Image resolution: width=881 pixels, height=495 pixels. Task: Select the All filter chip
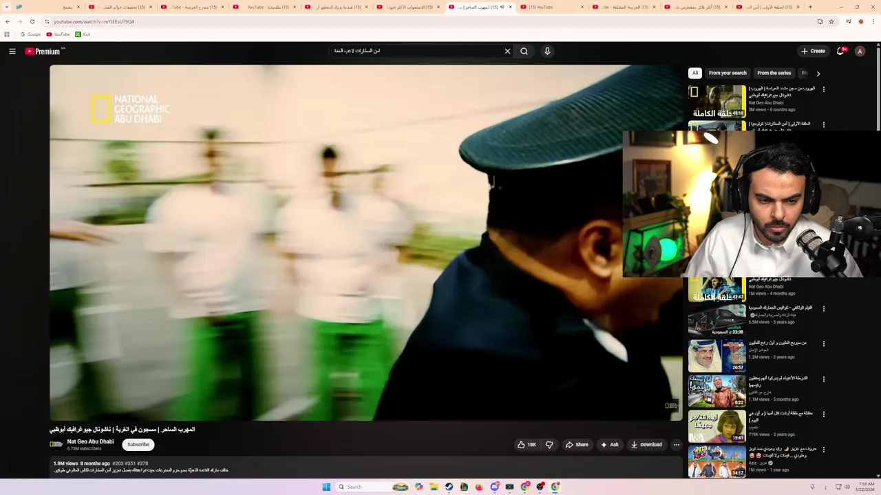point(695,73)
